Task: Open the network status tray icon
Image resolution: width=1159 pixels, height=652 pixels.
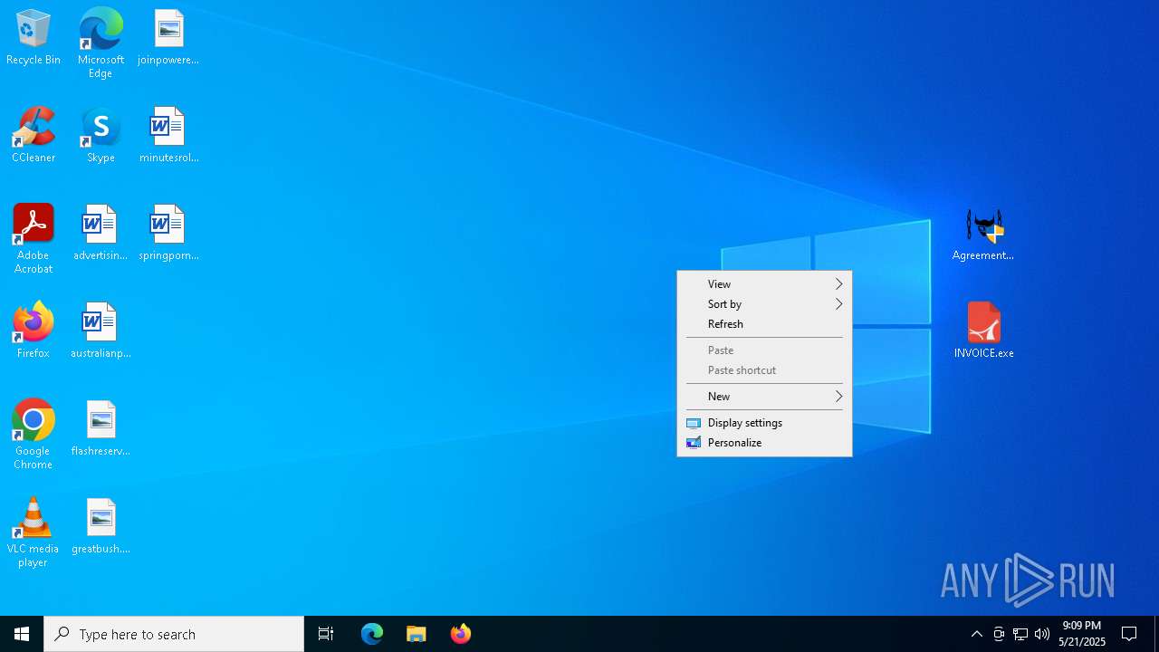Action: coord(1020,634)
